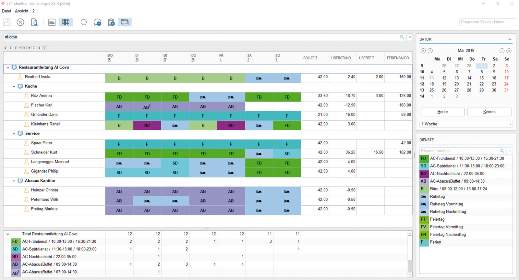This screenshot has width=519, height=280.
Task: Collapse the Service group
Action: pos(14,133)
